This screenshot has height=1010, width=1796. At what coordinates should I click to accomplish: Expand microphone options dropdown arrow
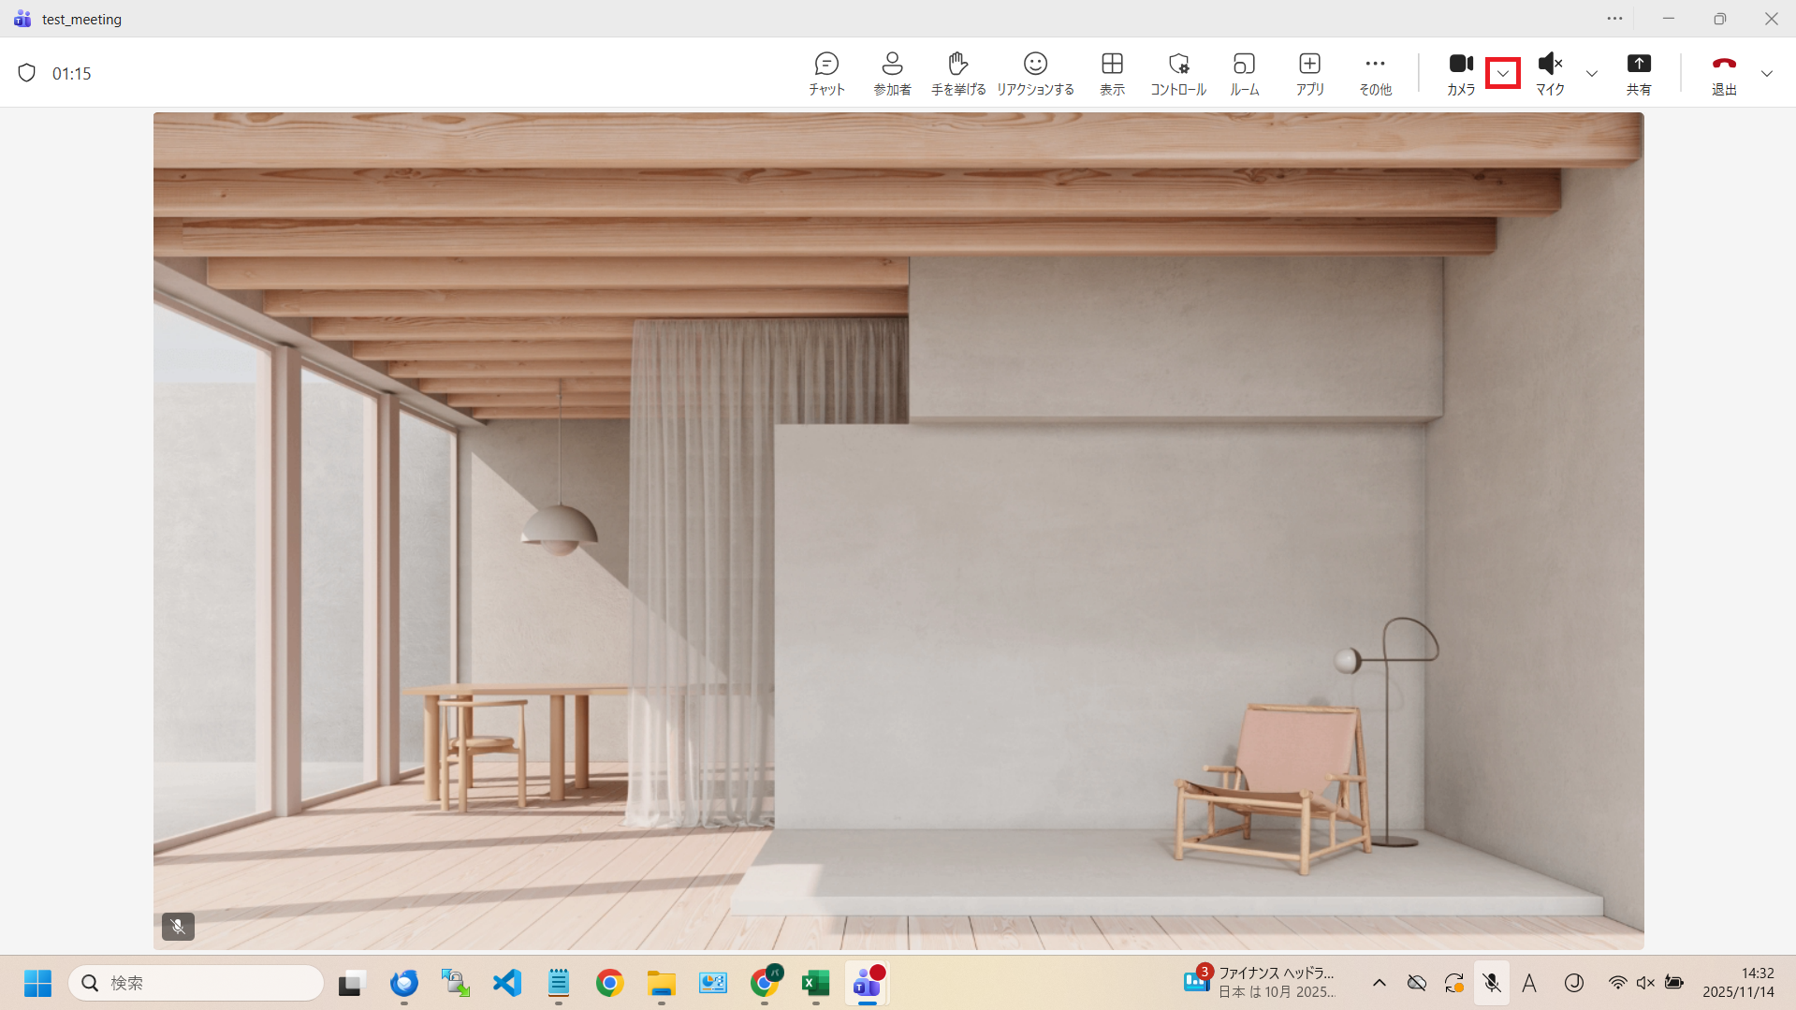(x=1591, y=73)
